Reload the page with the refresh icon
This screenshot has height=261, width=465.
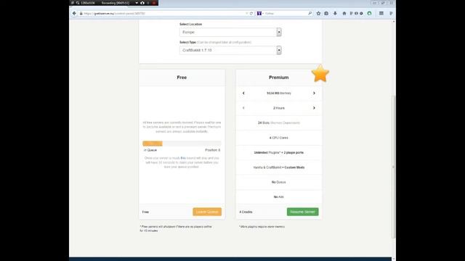[251, 13]
